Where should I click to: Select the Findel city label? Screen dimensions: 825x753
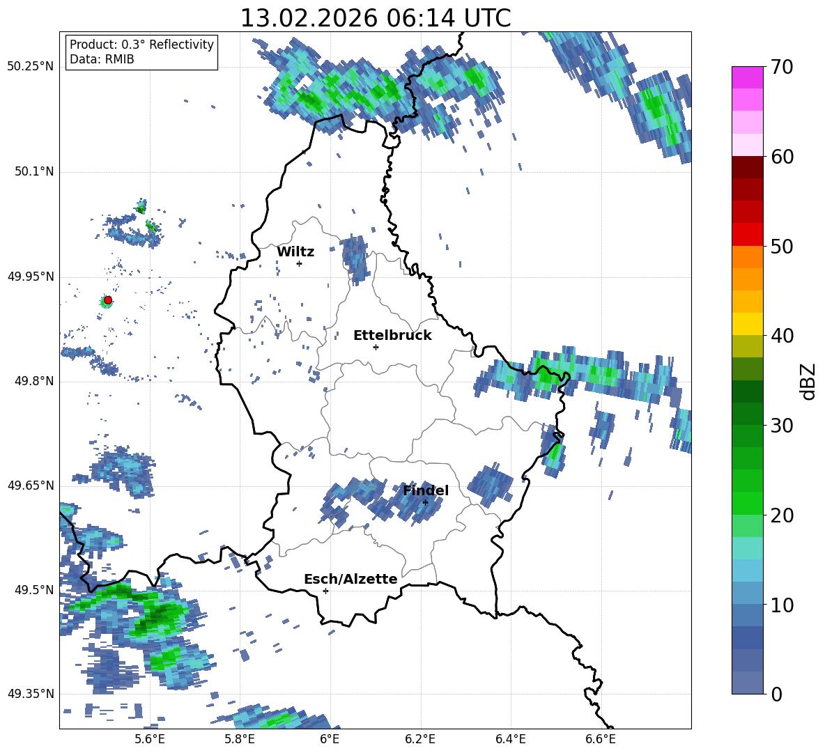tap(426, 490)
